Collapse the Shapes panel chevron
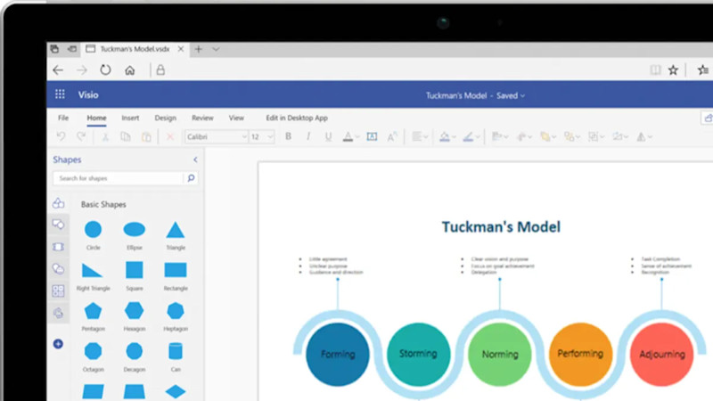The height and width of the screenshot is (401, 713). [x=195, y=160]
